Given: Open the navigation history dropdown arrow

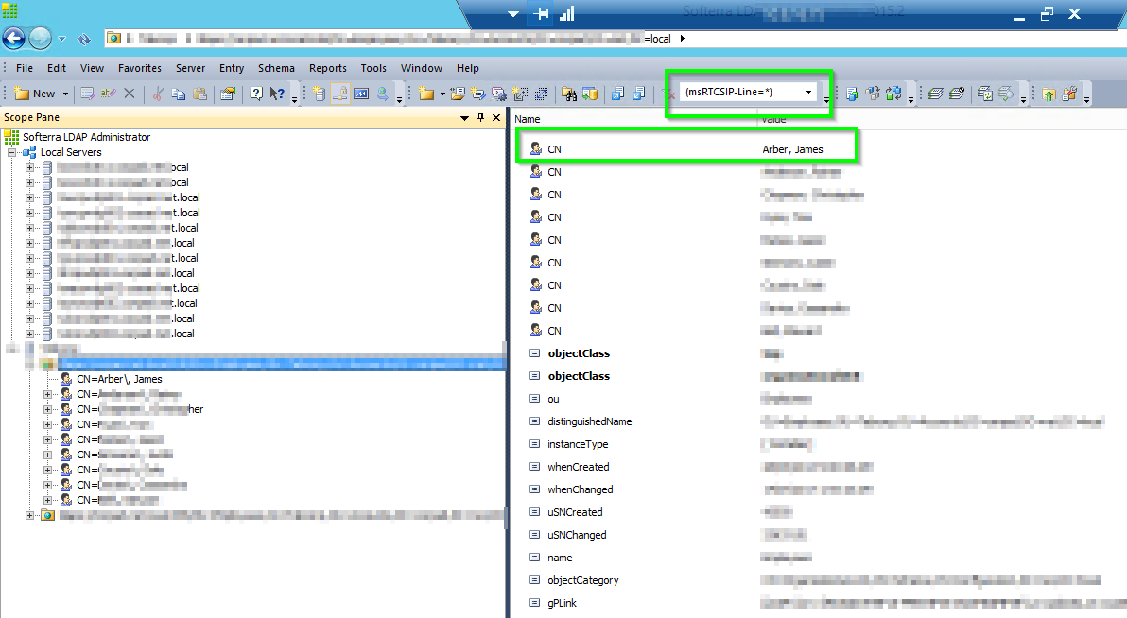Looking at the screenshot, I should [x=61, y=39].
